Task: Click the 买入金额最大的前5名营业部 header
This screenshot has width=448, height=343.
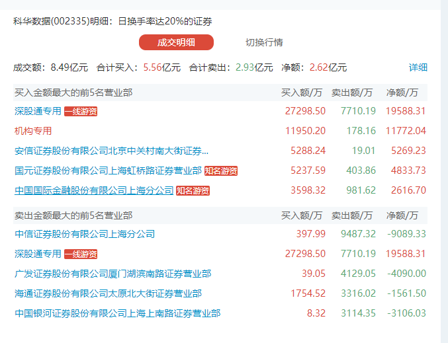Action: tap(73, 93)
